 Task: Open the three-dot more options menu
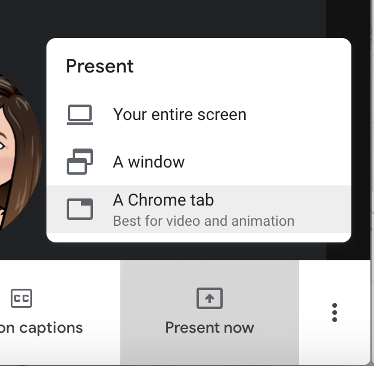pos(335,313)
